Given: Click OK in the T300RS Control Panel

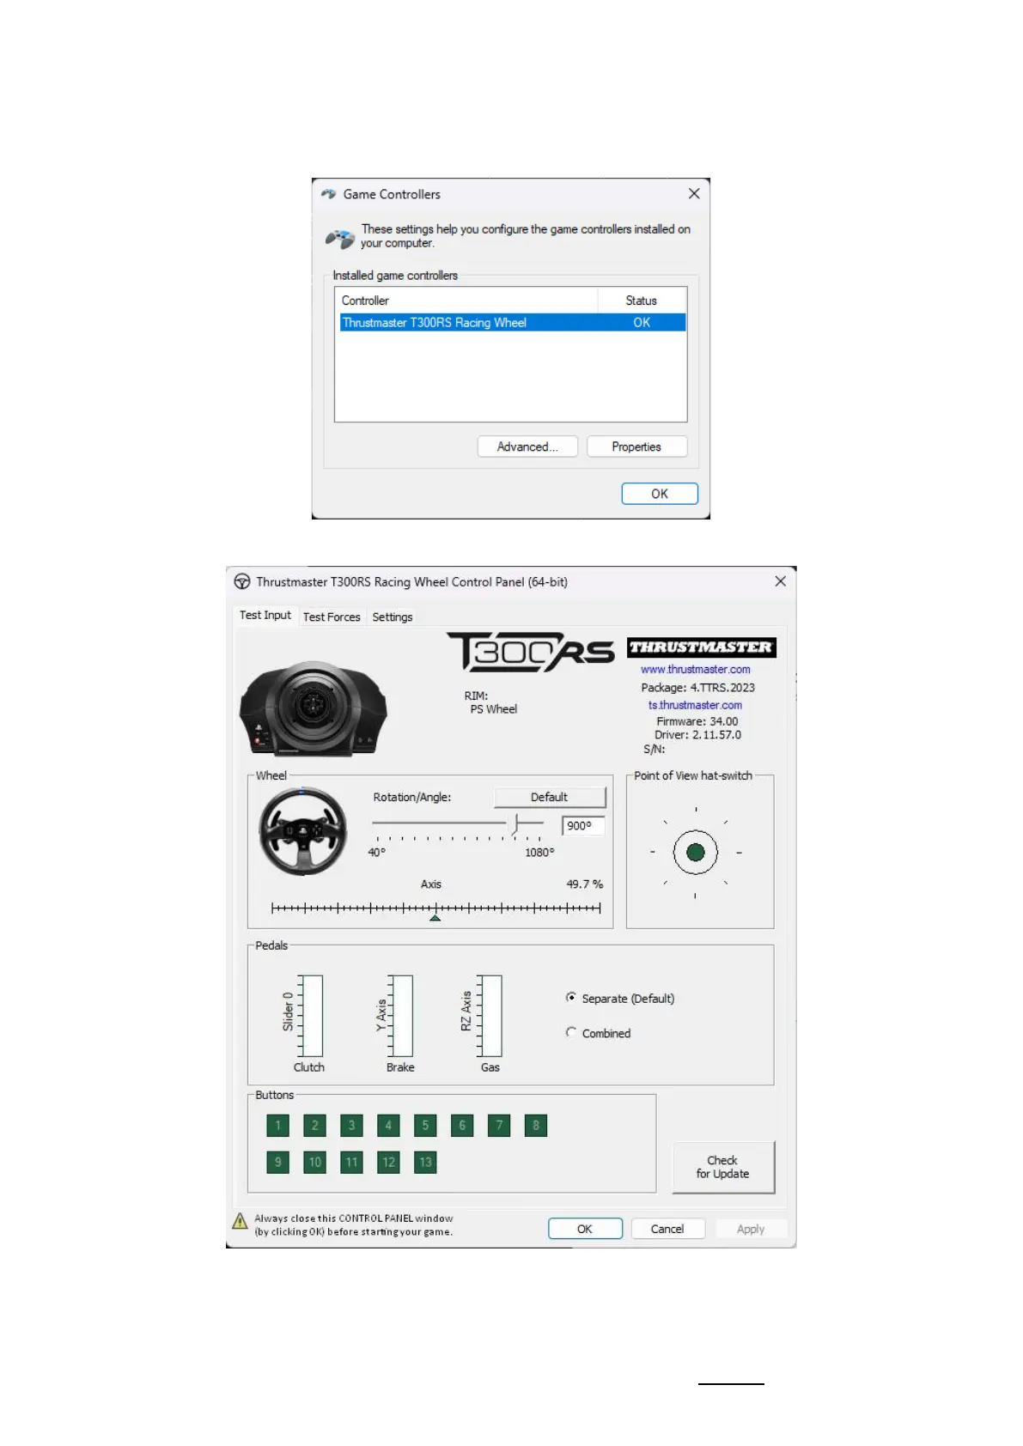Looking at the screenshot, I should pyautogui.click(x=585, y=1229).
